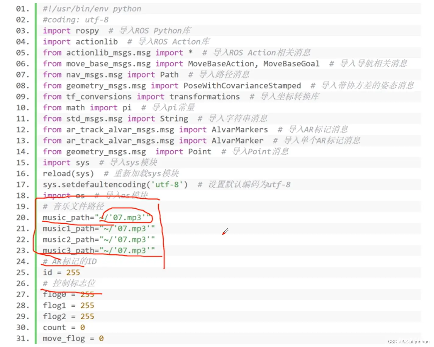Click the 'PoseWithCovarianceStamped' identifier on line 08
This screenshot has width=434, height=347.
[242, 86]
